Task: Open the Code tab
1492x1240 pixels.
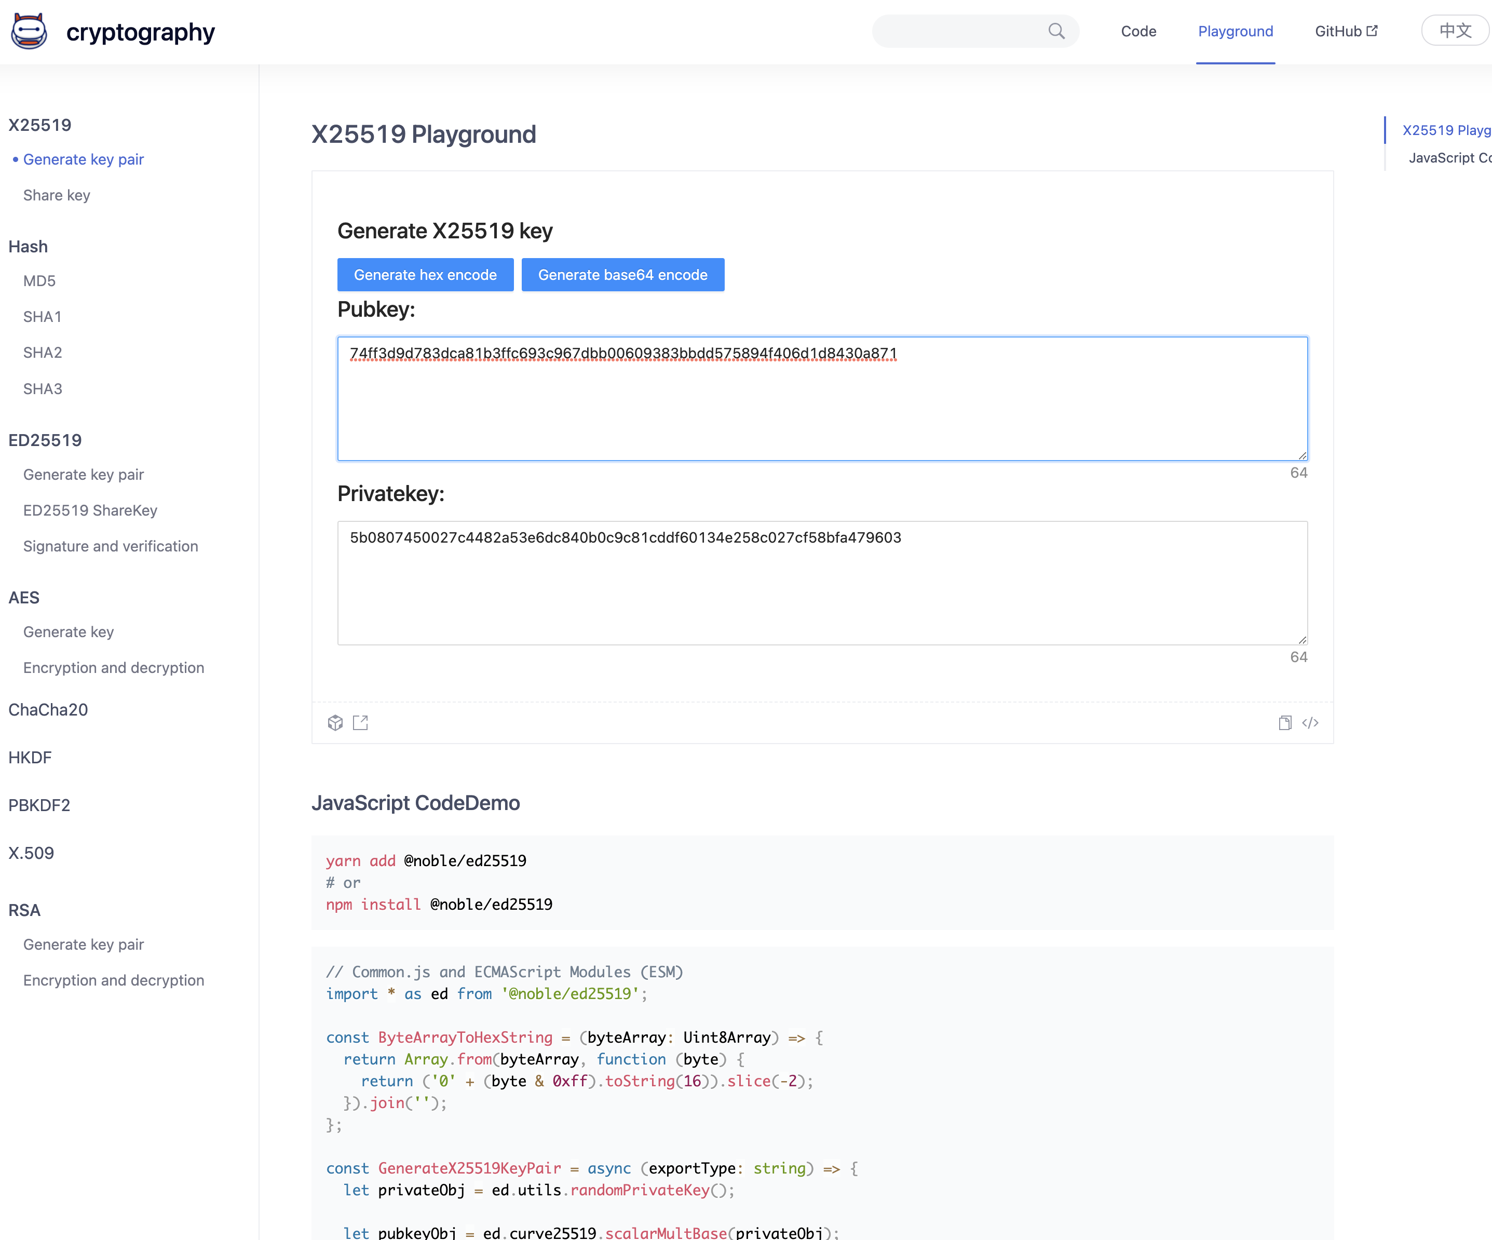Action: coord(1138,31)
